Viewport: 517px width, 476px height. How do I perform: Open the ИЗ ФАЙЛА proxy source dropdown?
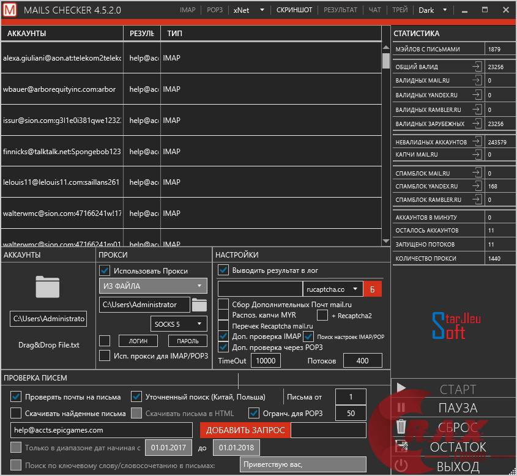[x=153, y=286]
